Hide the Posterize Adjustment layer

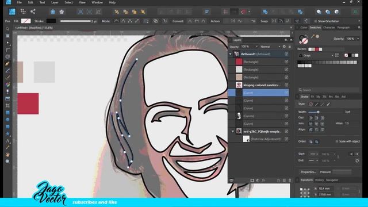pyautogui.click(x=286, y=139)
